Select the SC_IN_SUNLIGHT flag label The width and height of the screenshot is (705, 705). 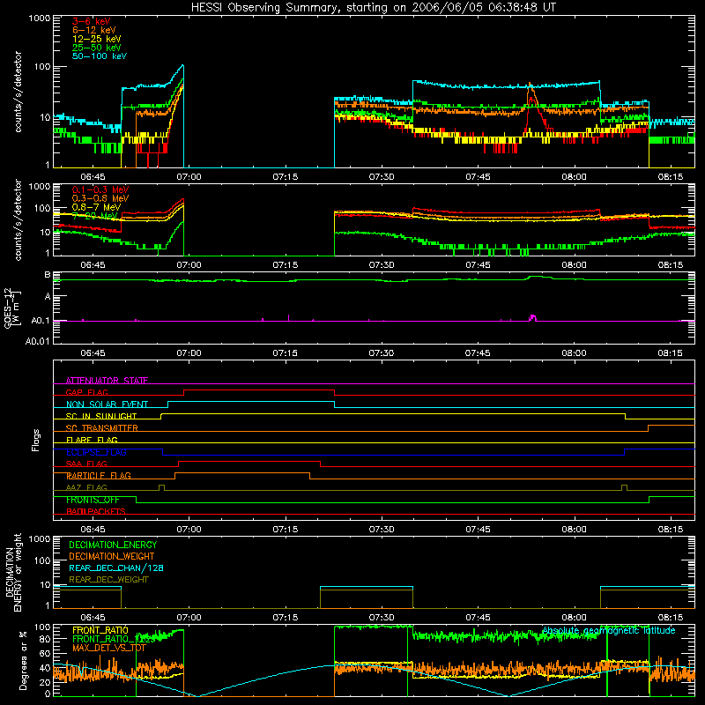101,416
